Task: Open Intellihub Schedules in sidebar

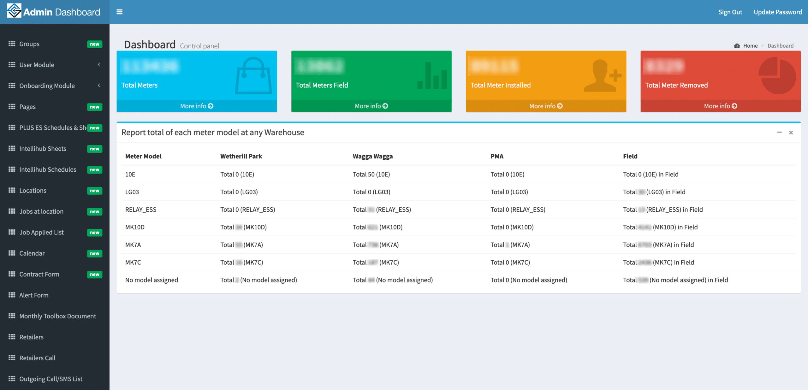Action: tap(48, 170)
